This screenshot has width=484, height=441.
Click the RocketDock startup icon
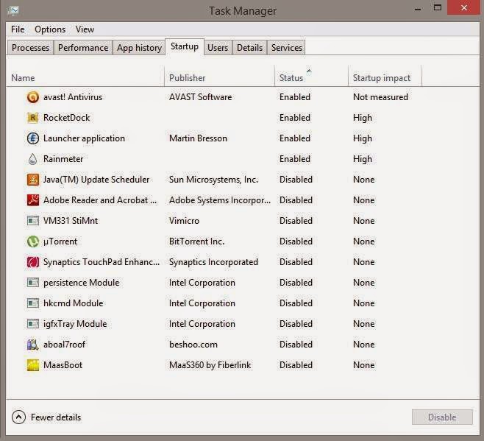click(32, 118)
